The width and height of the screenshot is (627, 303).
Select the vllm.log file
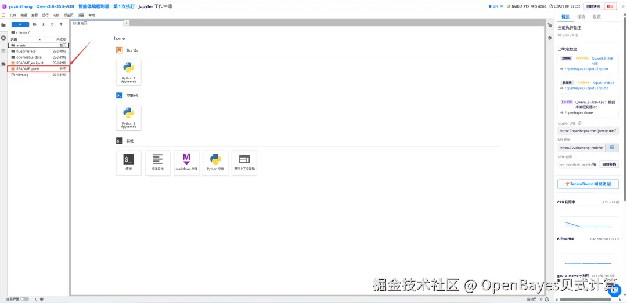click(x=38, y=75)
